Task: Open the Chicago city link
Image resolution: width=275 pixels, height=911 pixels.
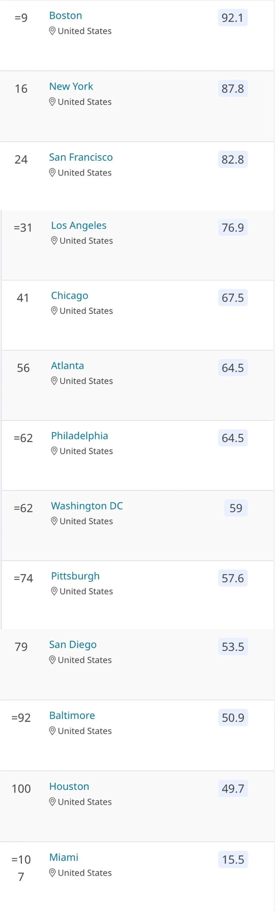Action: (x=69, y=295)
